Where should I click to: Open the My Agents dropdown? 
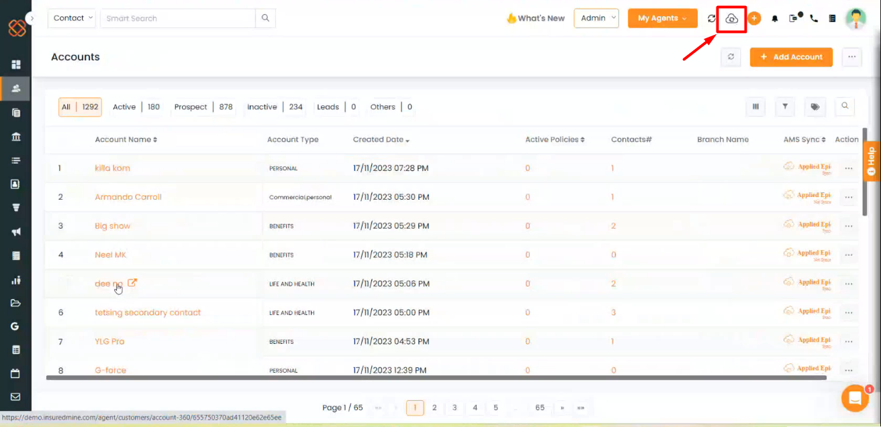[662, 18]
